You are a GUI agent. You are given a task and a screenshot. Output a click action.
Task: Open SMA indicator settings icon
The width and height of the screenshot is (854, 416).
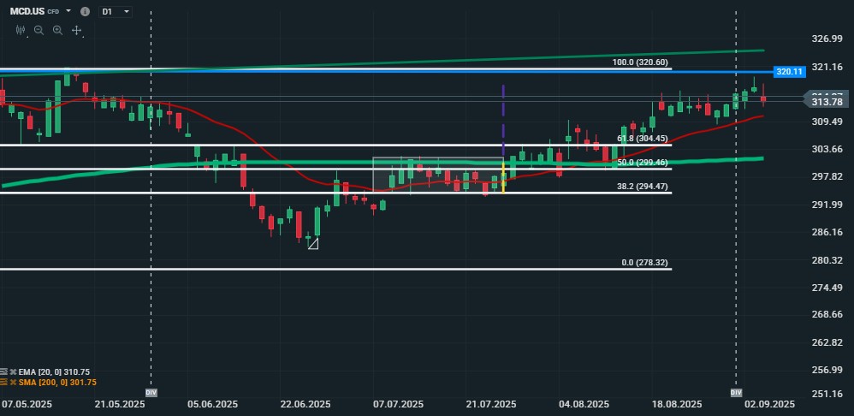pyautogui.click(x=4, y=383)
